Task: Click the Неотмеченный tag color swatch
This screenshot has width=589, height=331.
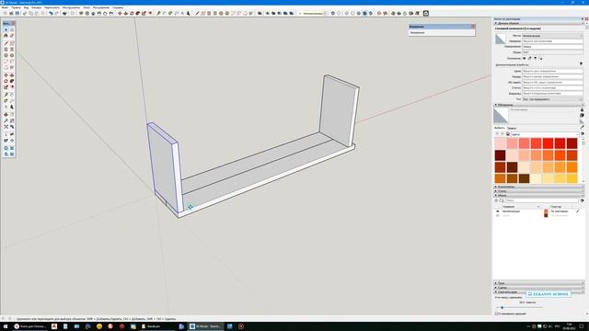Action: (546, 211)
